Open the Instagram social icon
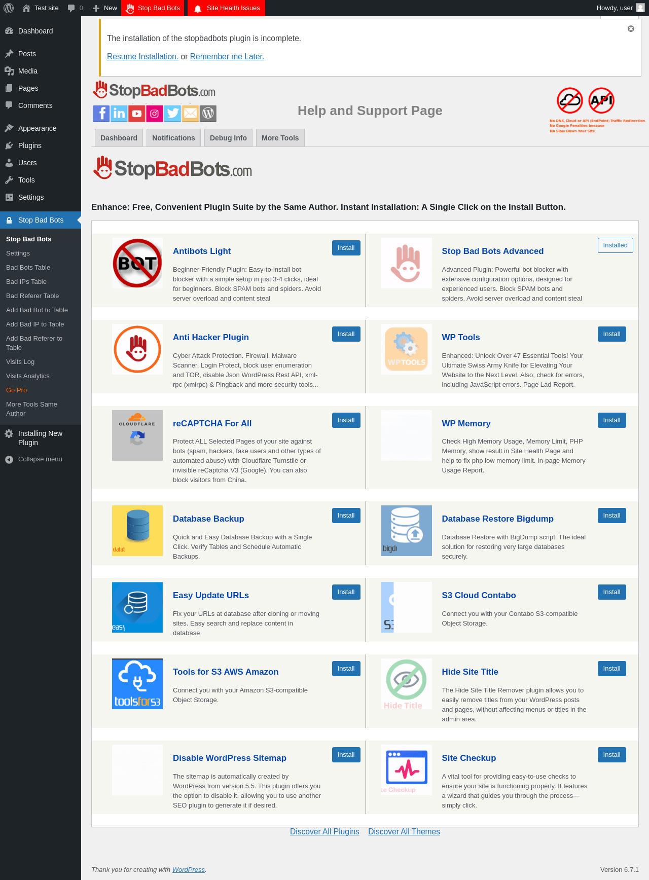Screen dimensions: 649x880 pyautogui.click(x=155, y=114)
